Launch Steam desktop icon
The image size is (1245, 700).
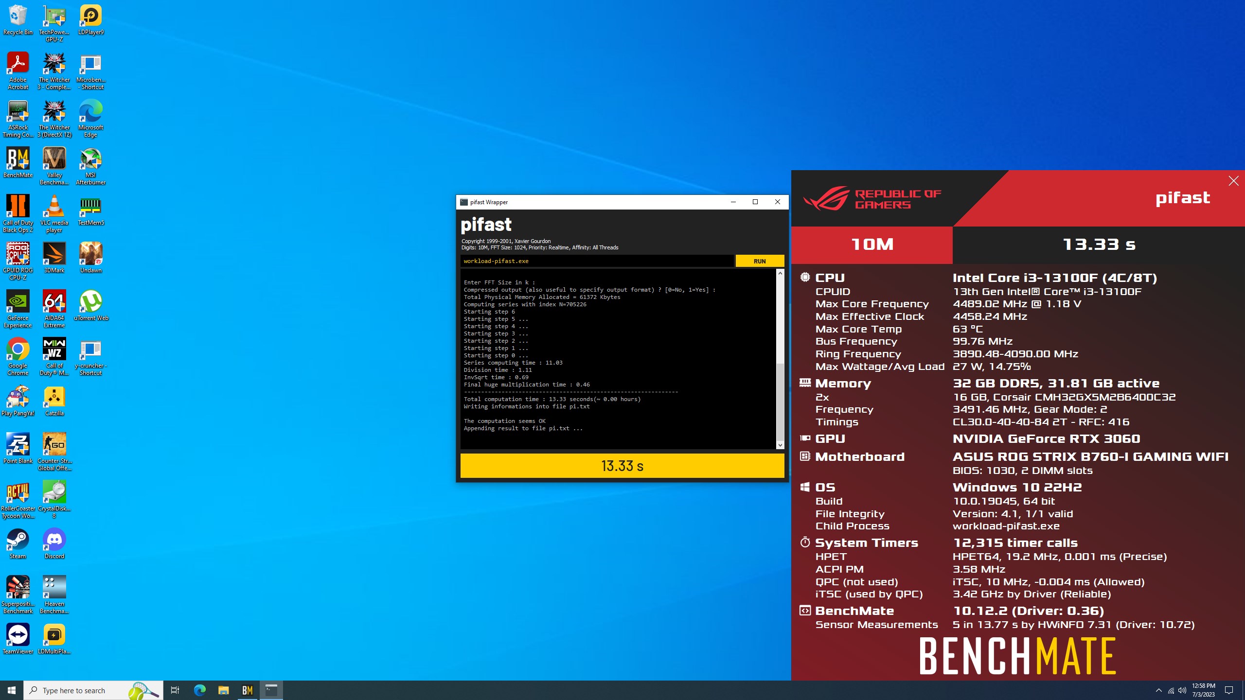pyautogui.click(x=18, y=544)
